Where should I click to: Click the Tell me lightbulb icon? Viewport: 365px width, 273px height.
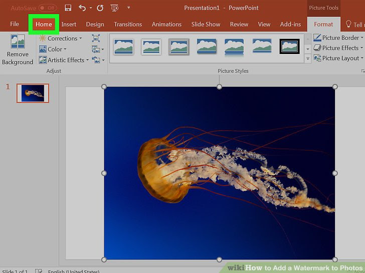click(348, 24)
